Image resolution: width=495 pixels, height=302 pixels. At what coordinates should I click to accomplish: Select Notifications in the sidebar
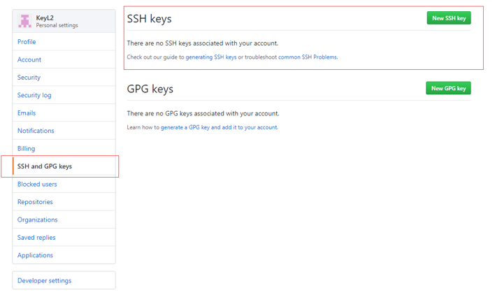(36, 131)
